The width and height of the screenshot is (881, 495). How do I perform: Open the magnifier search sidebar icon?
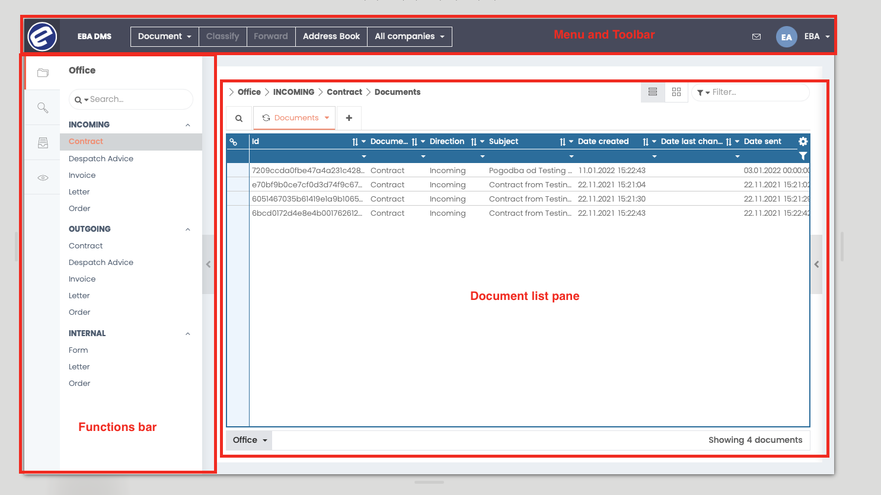[x=43, y=107]
